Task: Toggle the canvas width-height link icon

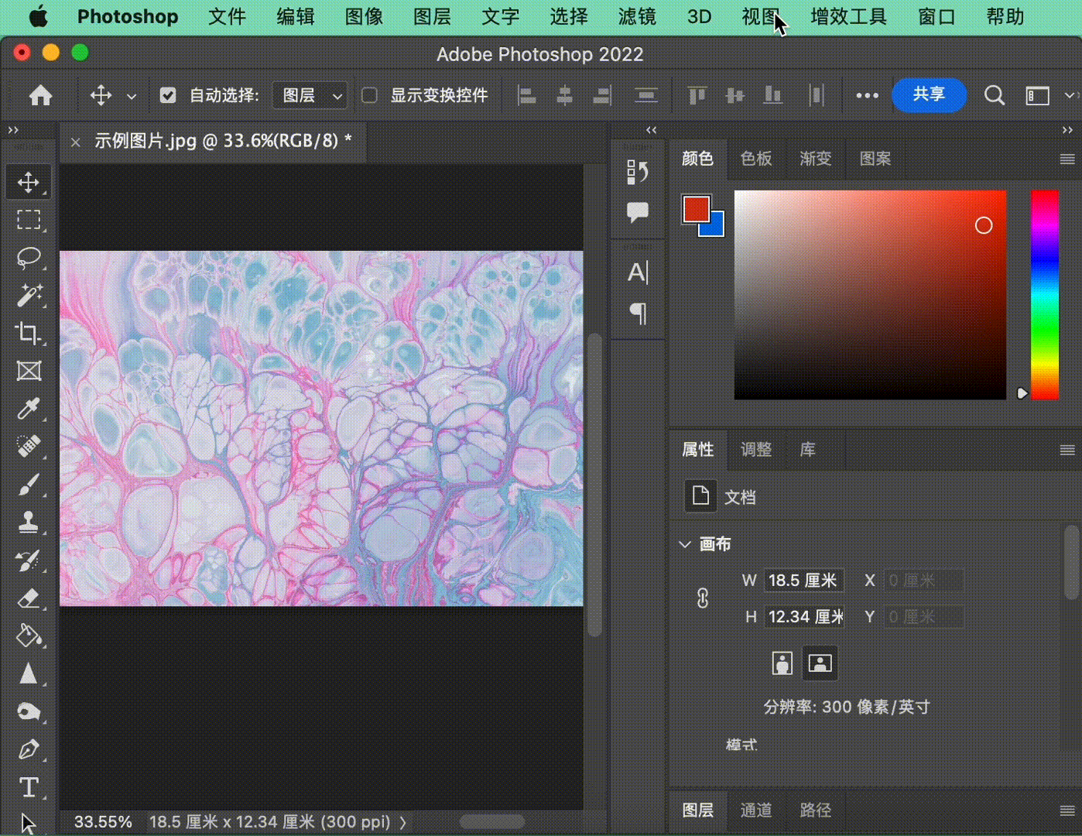Action: coord(702,598)
